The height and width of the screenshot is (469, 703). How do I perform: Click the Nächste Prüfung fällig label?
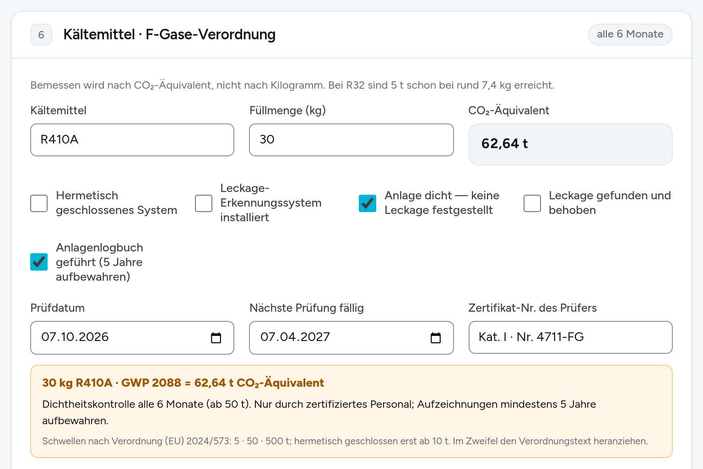click(x=307, y=308)
